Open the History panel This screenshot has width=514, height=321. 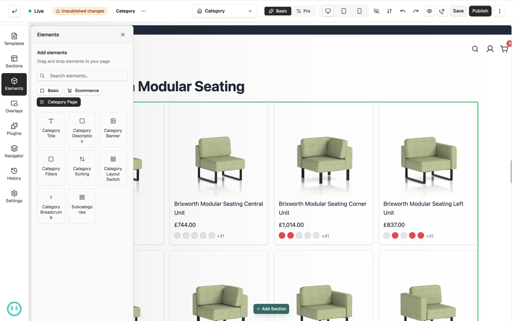[14, 174]
